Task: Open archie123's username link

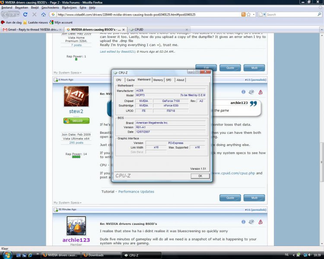Action: click(76, 240)
